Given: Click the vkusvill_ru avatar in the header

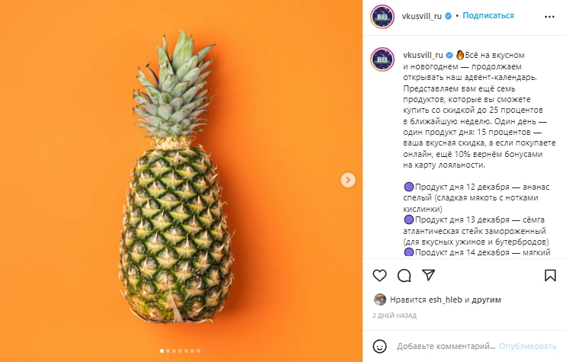Looking at the screenshot, I should point(382,16).
